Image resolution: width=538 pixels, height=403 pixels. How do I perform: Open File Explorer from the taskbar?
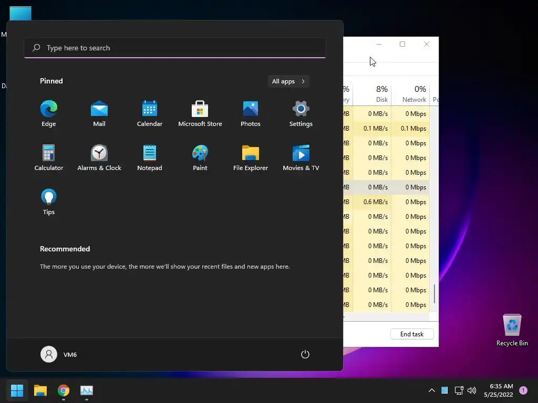(40, 390)
